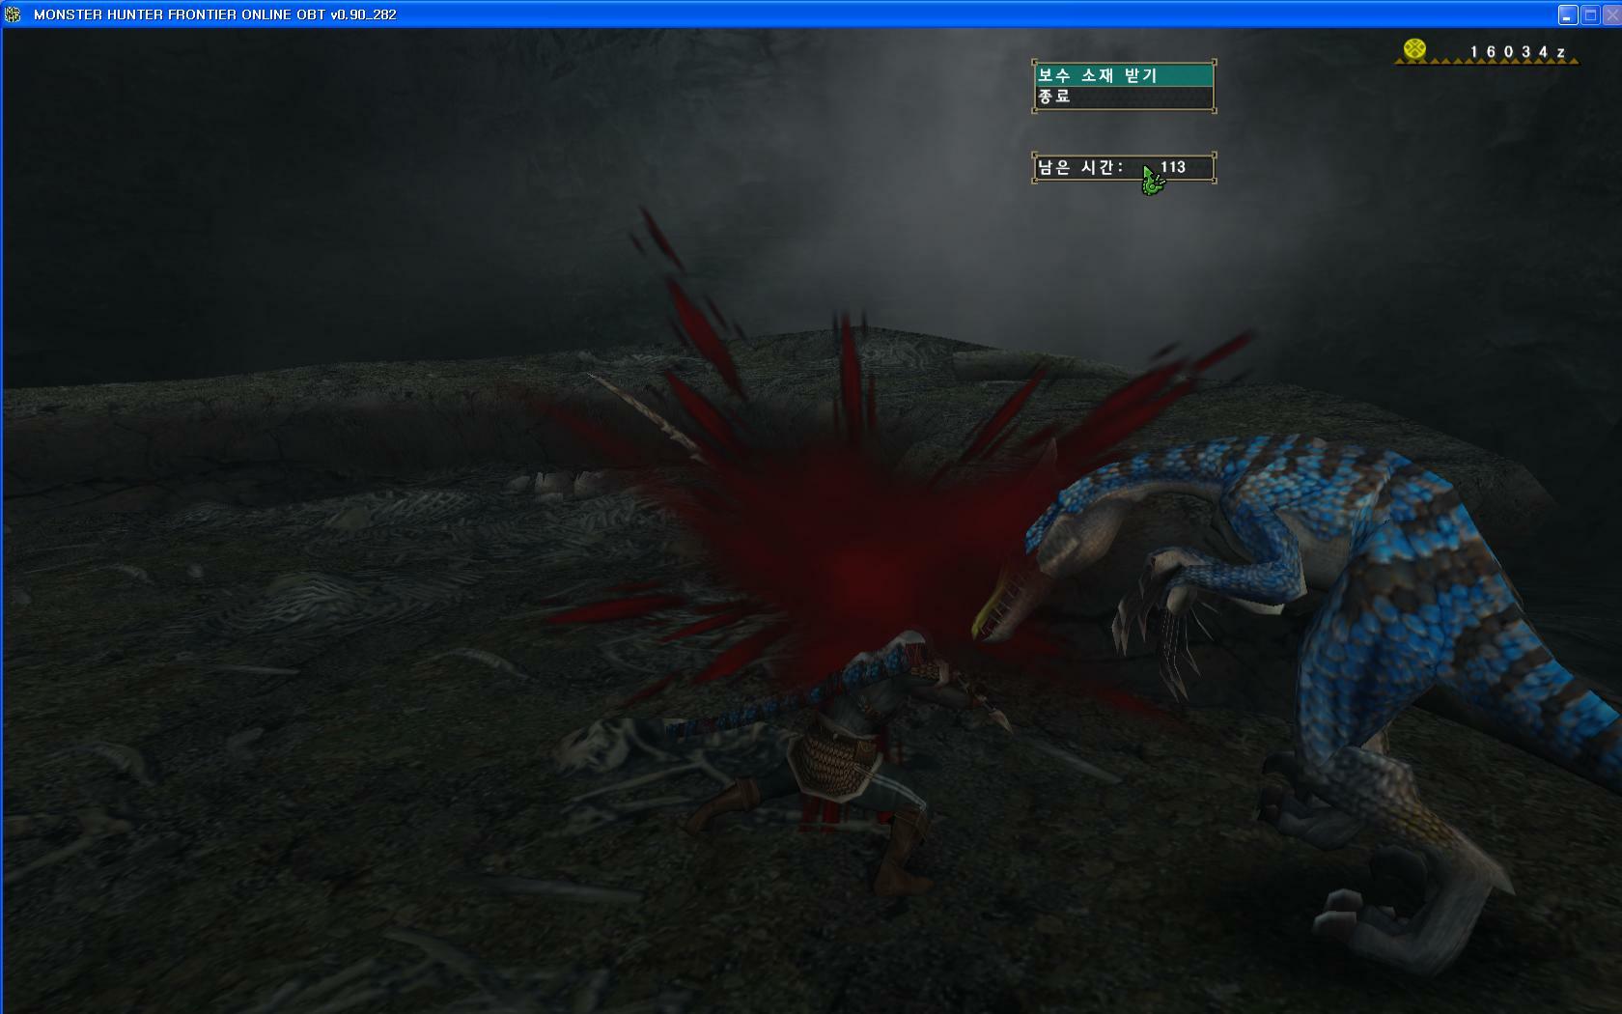Click the center of the blood splatter

click(x=840, y=550)
